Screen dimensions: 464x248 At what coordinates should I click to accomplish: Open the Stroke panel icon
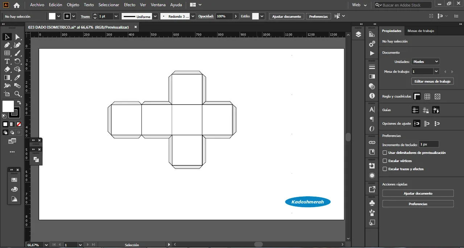(372, 67)
